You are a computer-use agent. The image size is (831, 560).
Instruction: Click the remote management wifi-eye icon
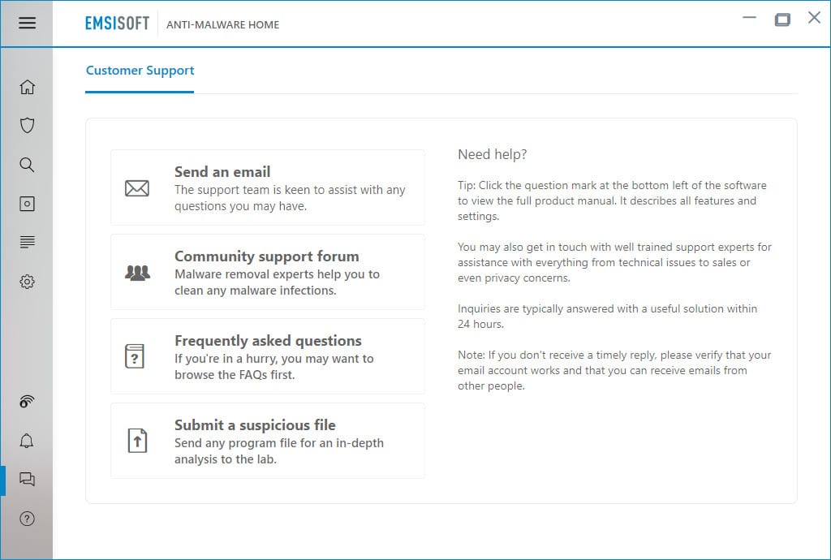point(27,402)
